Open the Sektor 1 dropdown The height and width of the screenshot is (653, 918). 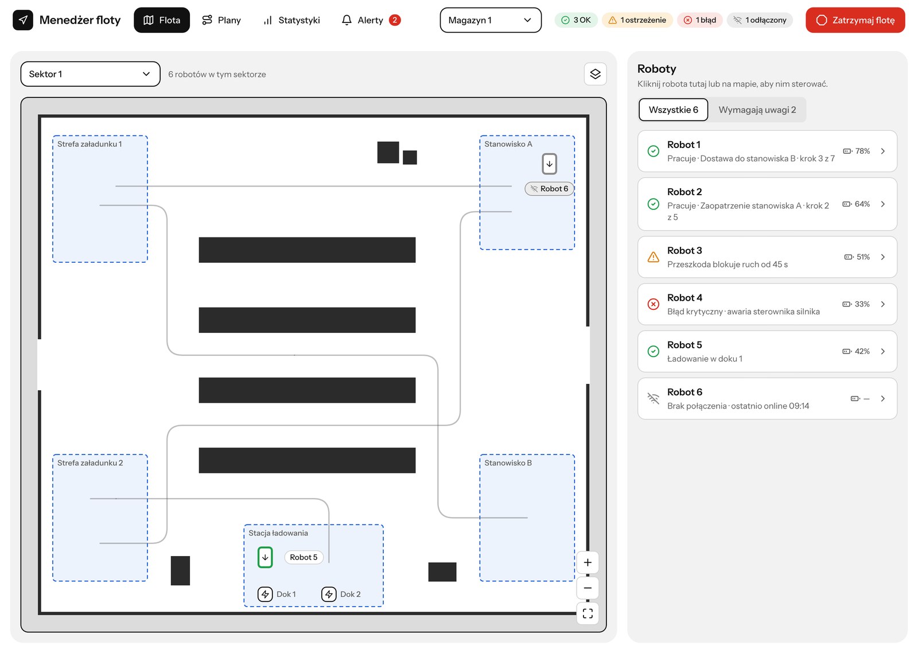pyautogui.click(x=90, y=74)
